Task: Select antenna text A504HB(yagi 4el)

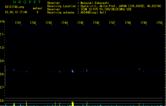Action: point(93,12)
